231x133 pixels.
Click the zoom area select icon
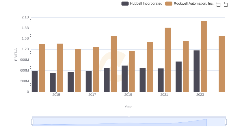218,4
